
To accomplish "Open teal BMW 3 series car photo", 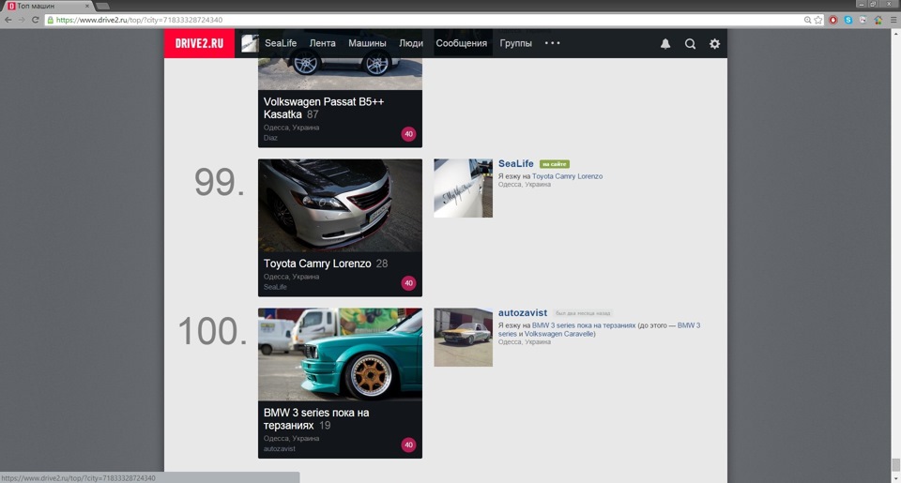I will [x=340, y=355].
